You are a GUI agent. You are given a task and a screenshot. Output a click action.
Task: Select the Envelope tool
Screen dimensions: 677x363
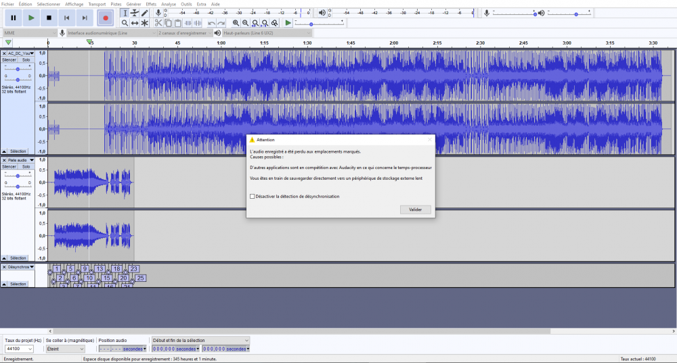coord(135,13)
